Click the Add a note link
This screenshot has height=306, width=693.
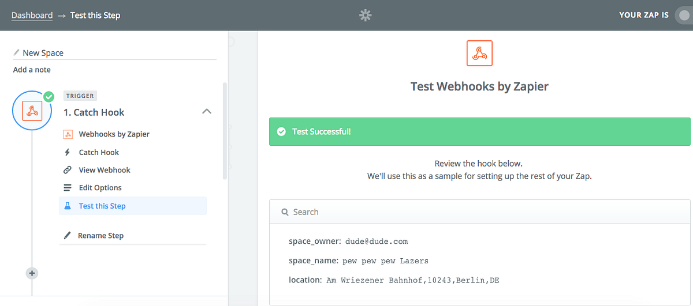point(32,70)
